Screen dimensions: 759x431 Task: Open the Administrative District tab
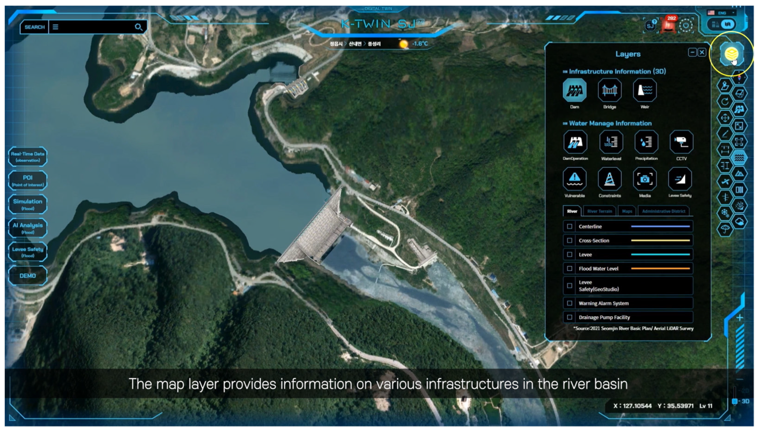tap(663, 211)
